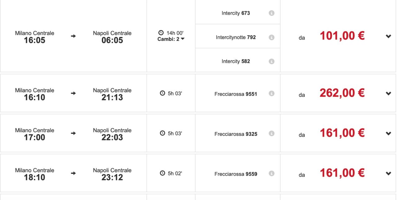Expand the 101,00 € fare details chevron
397x200 pixels.
click(388, 36)
